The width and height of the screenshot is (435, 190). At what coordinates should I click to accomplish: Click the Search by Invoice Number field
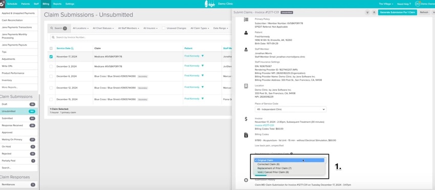140,37
